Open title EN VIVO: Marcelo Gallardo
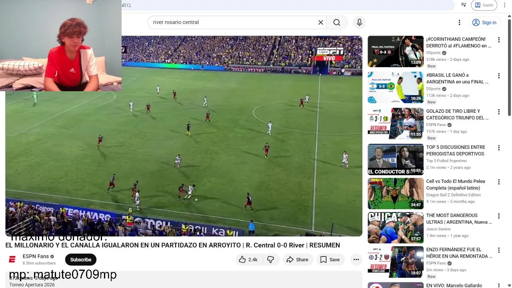Viewport: 512px width, 288px height. [x=454, y=286]
